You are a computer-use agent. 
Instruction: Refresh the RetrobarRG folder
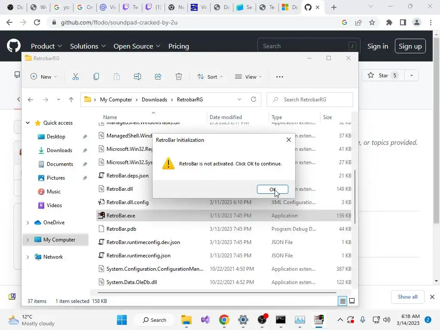pos(254,100)
